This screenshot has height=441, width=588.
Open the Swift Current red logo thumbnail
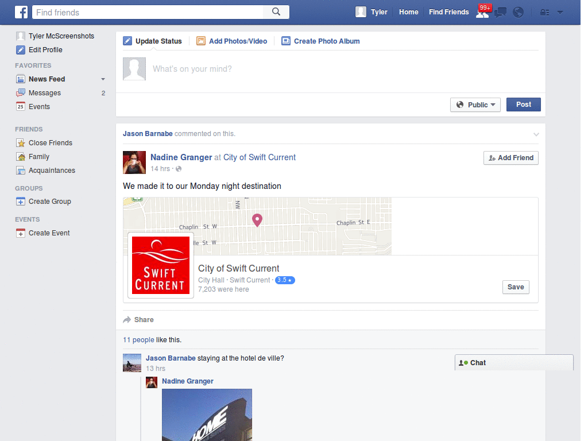(x=161, y=265)
